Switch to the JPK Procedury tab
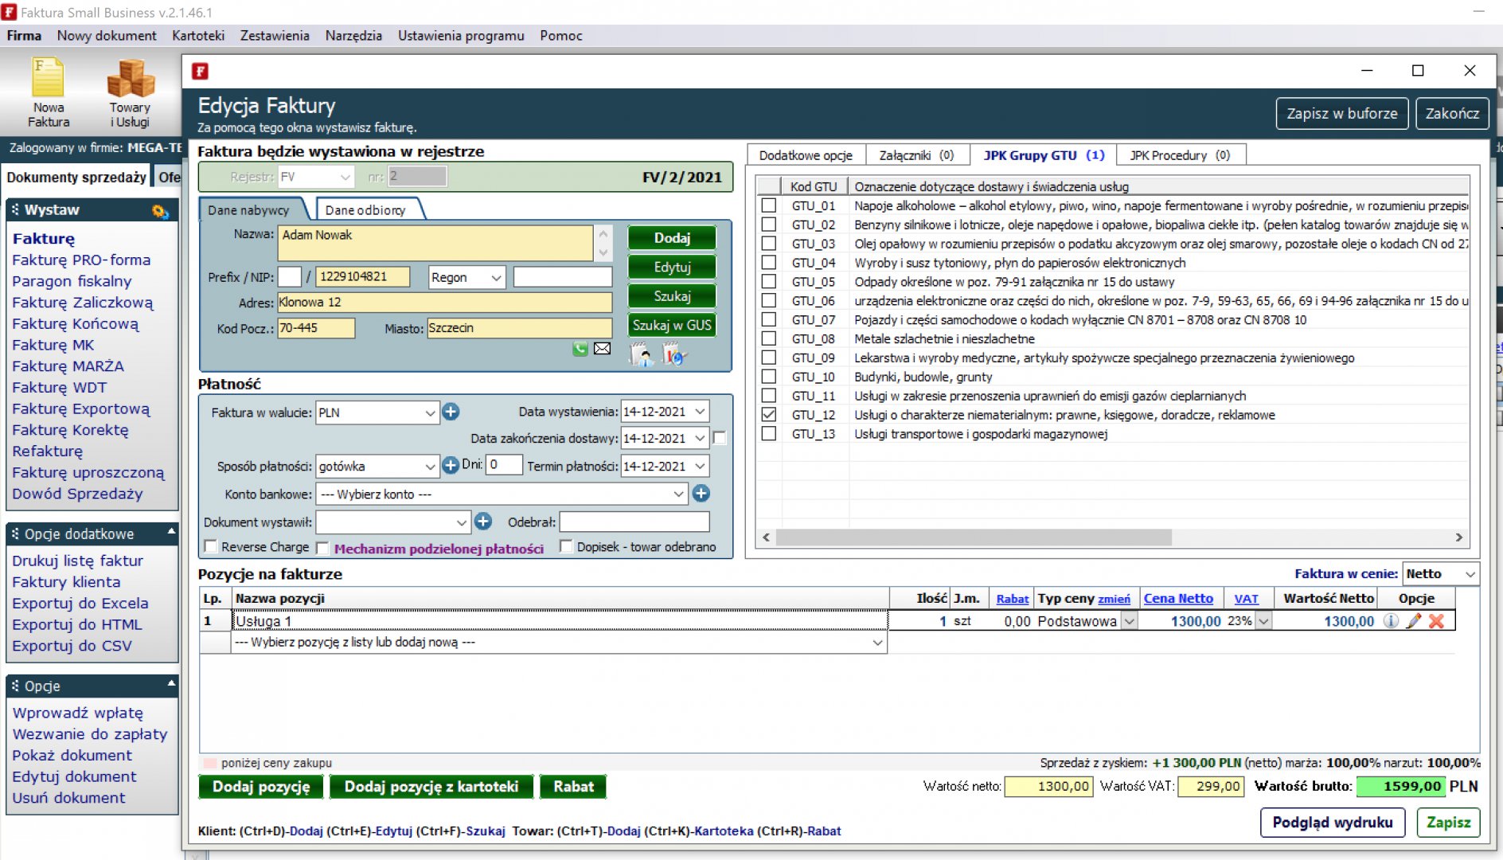Screen dimensions: 1503x860 (x=1180, y=155)
